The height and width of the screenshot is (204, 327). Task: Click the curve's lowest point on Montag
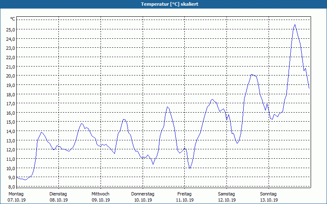25,180
